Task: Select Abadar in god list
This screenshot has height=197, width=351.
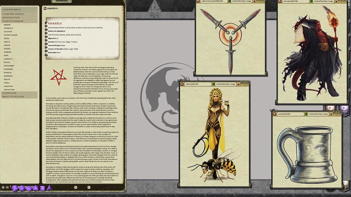Action: [7, 25]
